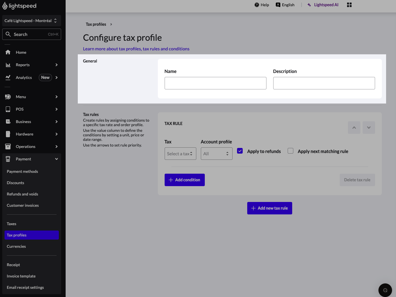
Task: Open the apps grid in the top right
Action: (x=349, y=5)
